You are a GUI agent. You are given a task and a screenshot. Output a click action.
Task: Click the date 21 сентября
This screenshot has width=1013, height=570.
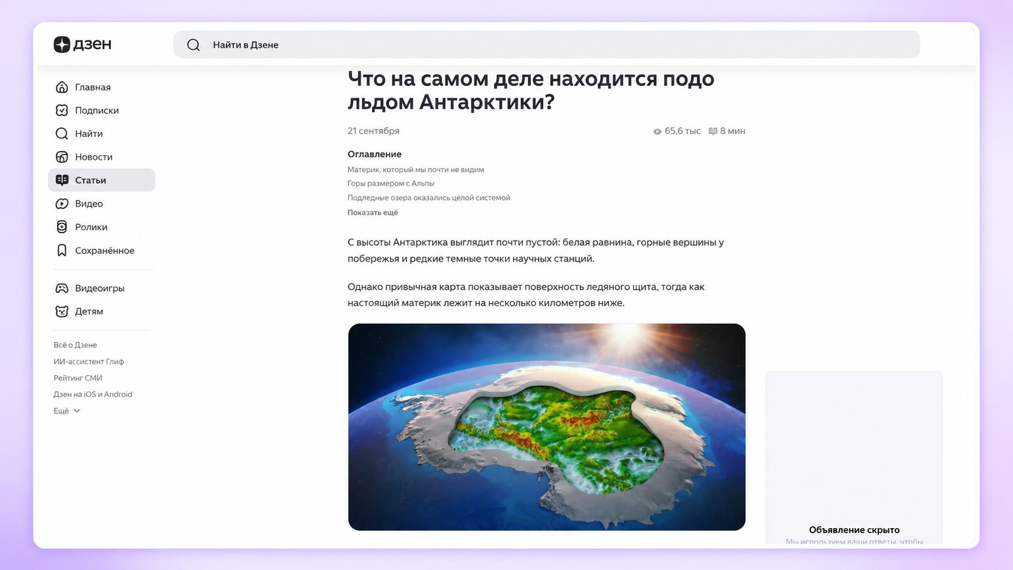pos(373,131)
